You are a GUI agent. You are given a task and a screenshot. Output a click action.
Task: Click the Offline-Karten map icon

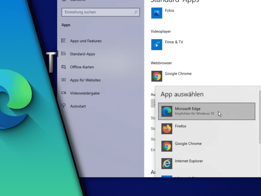coord(64,67)
